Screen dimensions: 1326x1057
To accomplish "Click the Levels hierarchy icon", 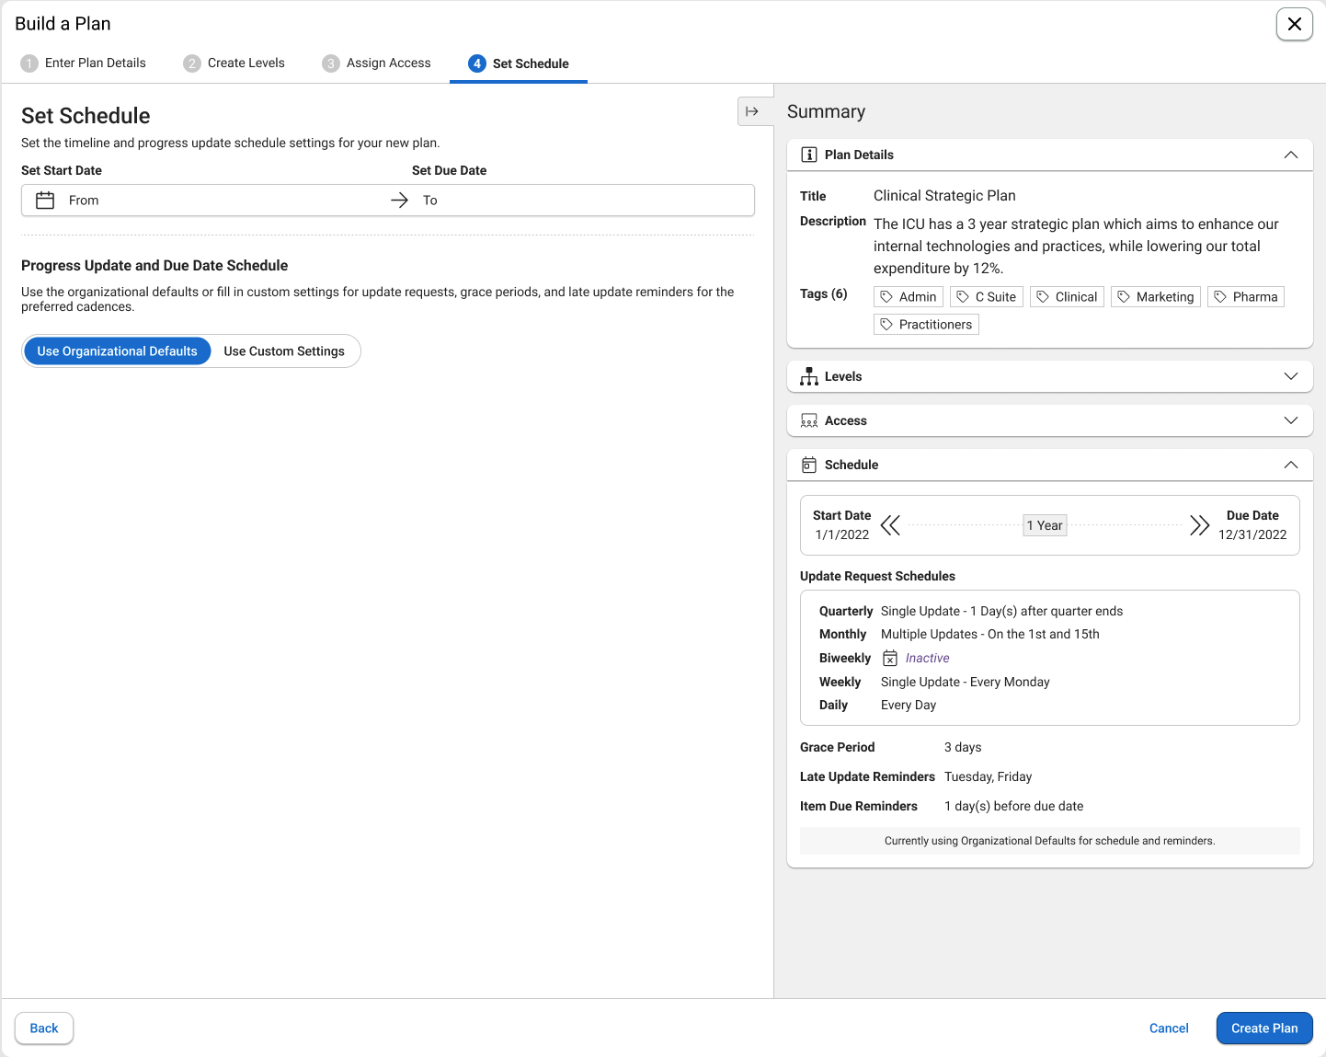I will point(809,376).
